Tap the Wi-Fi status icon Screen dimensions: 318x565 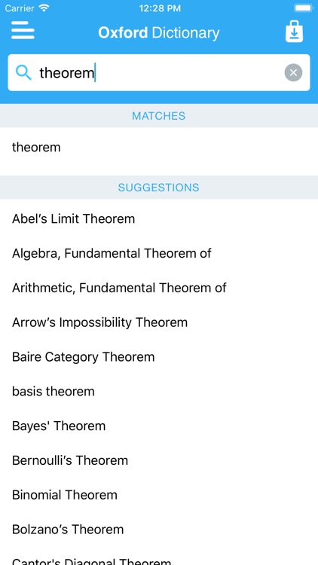(44, 8)
